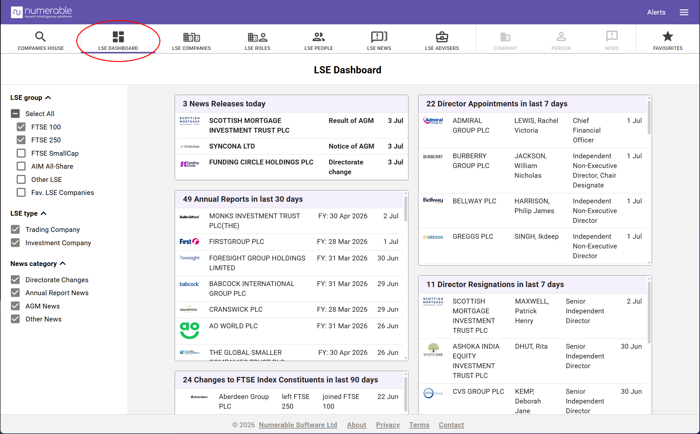Switch to the LSE PEOPLE tab label
This screenshot has height=434, width=700.
point(319,48)
